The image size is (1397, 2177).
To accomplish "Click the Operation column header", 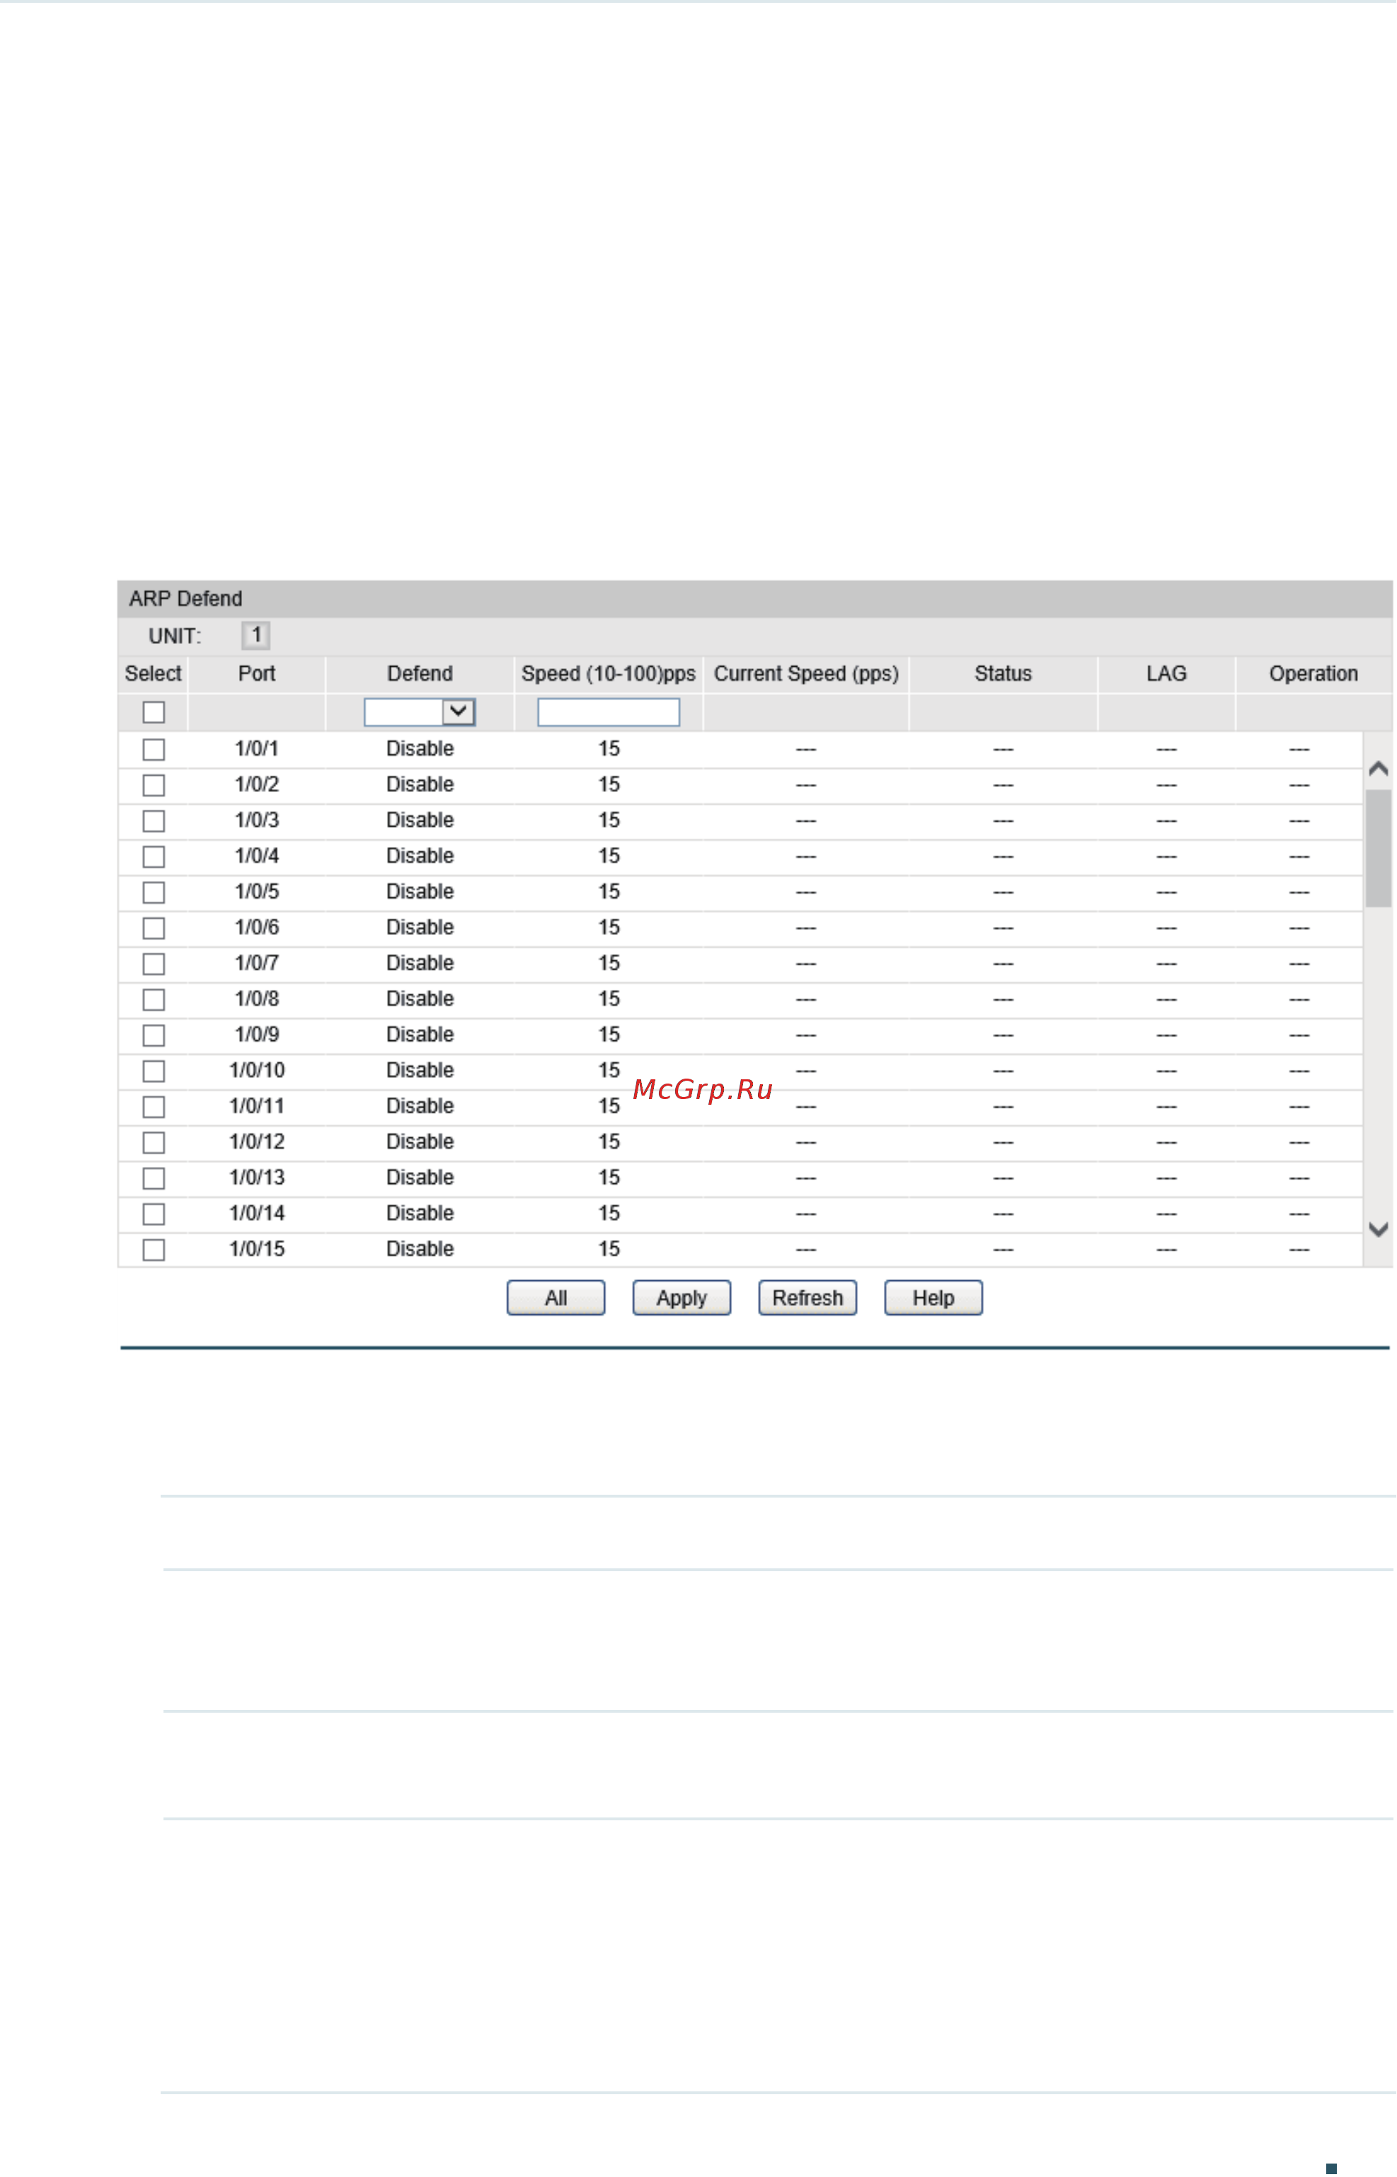I will [x=1313, y=674].
